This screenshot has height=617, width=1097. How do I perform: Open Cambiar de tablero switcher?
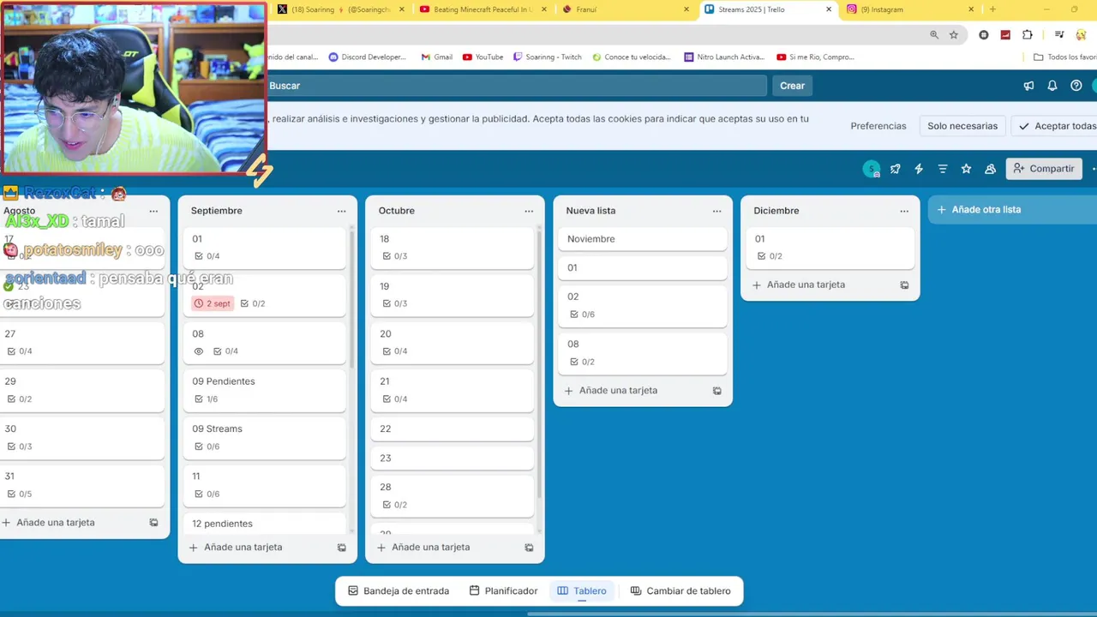680,591
